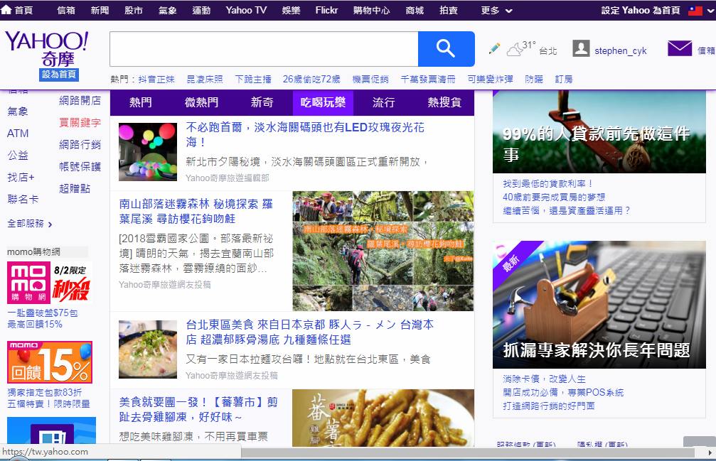Image resolution: width=716 pixels, height=461 pixels.
Task: Click the blue magnifier search button
Action: pyautogui.click(x=446, y=49)
